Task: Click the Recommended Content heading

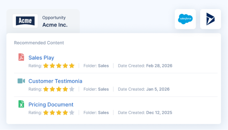Action: pyautogui.click(x=39, y=43)
